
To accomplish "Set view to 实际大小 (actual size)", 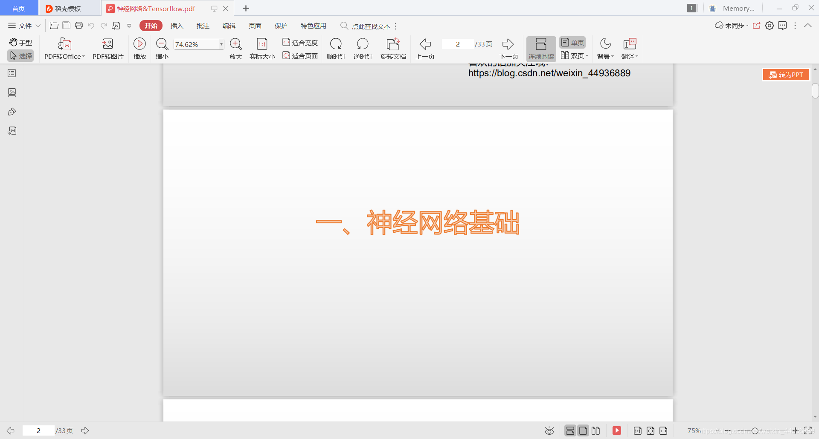I will (x=262, y=49).
